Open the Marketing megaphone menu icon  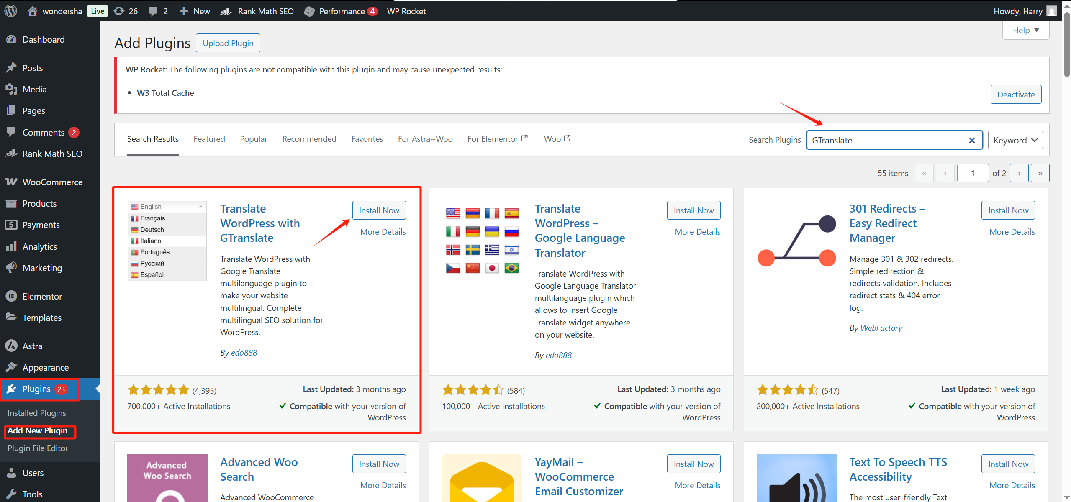(11, 268)
